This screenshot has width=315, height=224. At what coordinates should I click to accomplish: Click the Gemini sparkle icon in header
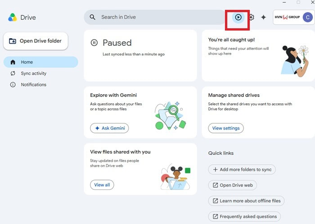tap(263, 17)
